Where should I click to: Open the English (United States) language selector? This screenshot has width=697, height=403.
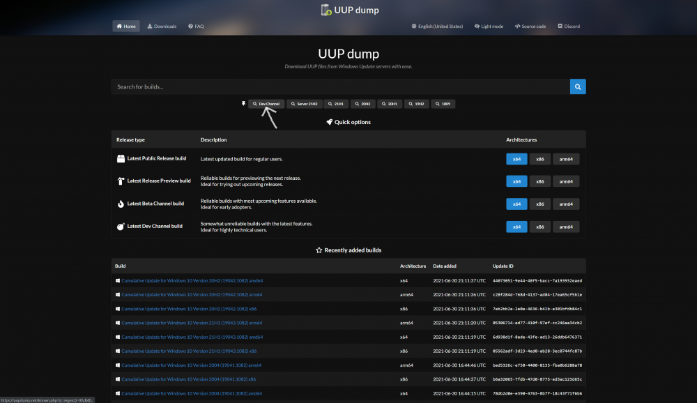pyautogui.click(x=437, y=26)
